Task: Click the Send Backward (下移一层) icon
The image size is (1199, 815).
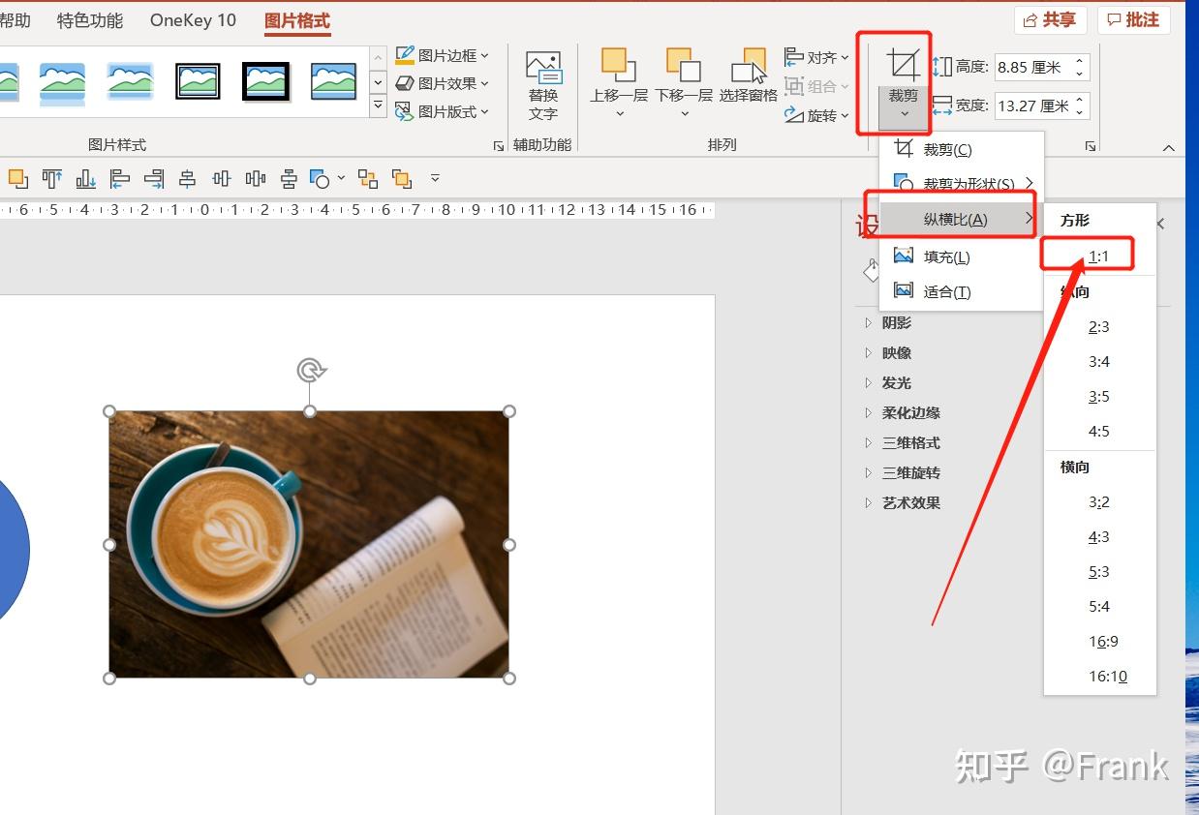Action: point(684,65)
